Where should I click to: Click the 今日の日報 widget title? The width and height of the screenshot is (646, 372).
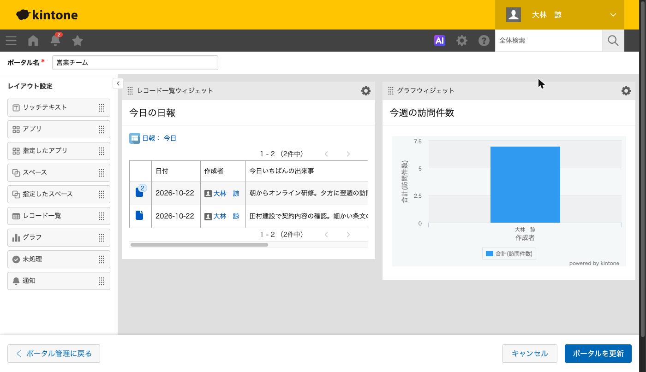tap(152, 113)
